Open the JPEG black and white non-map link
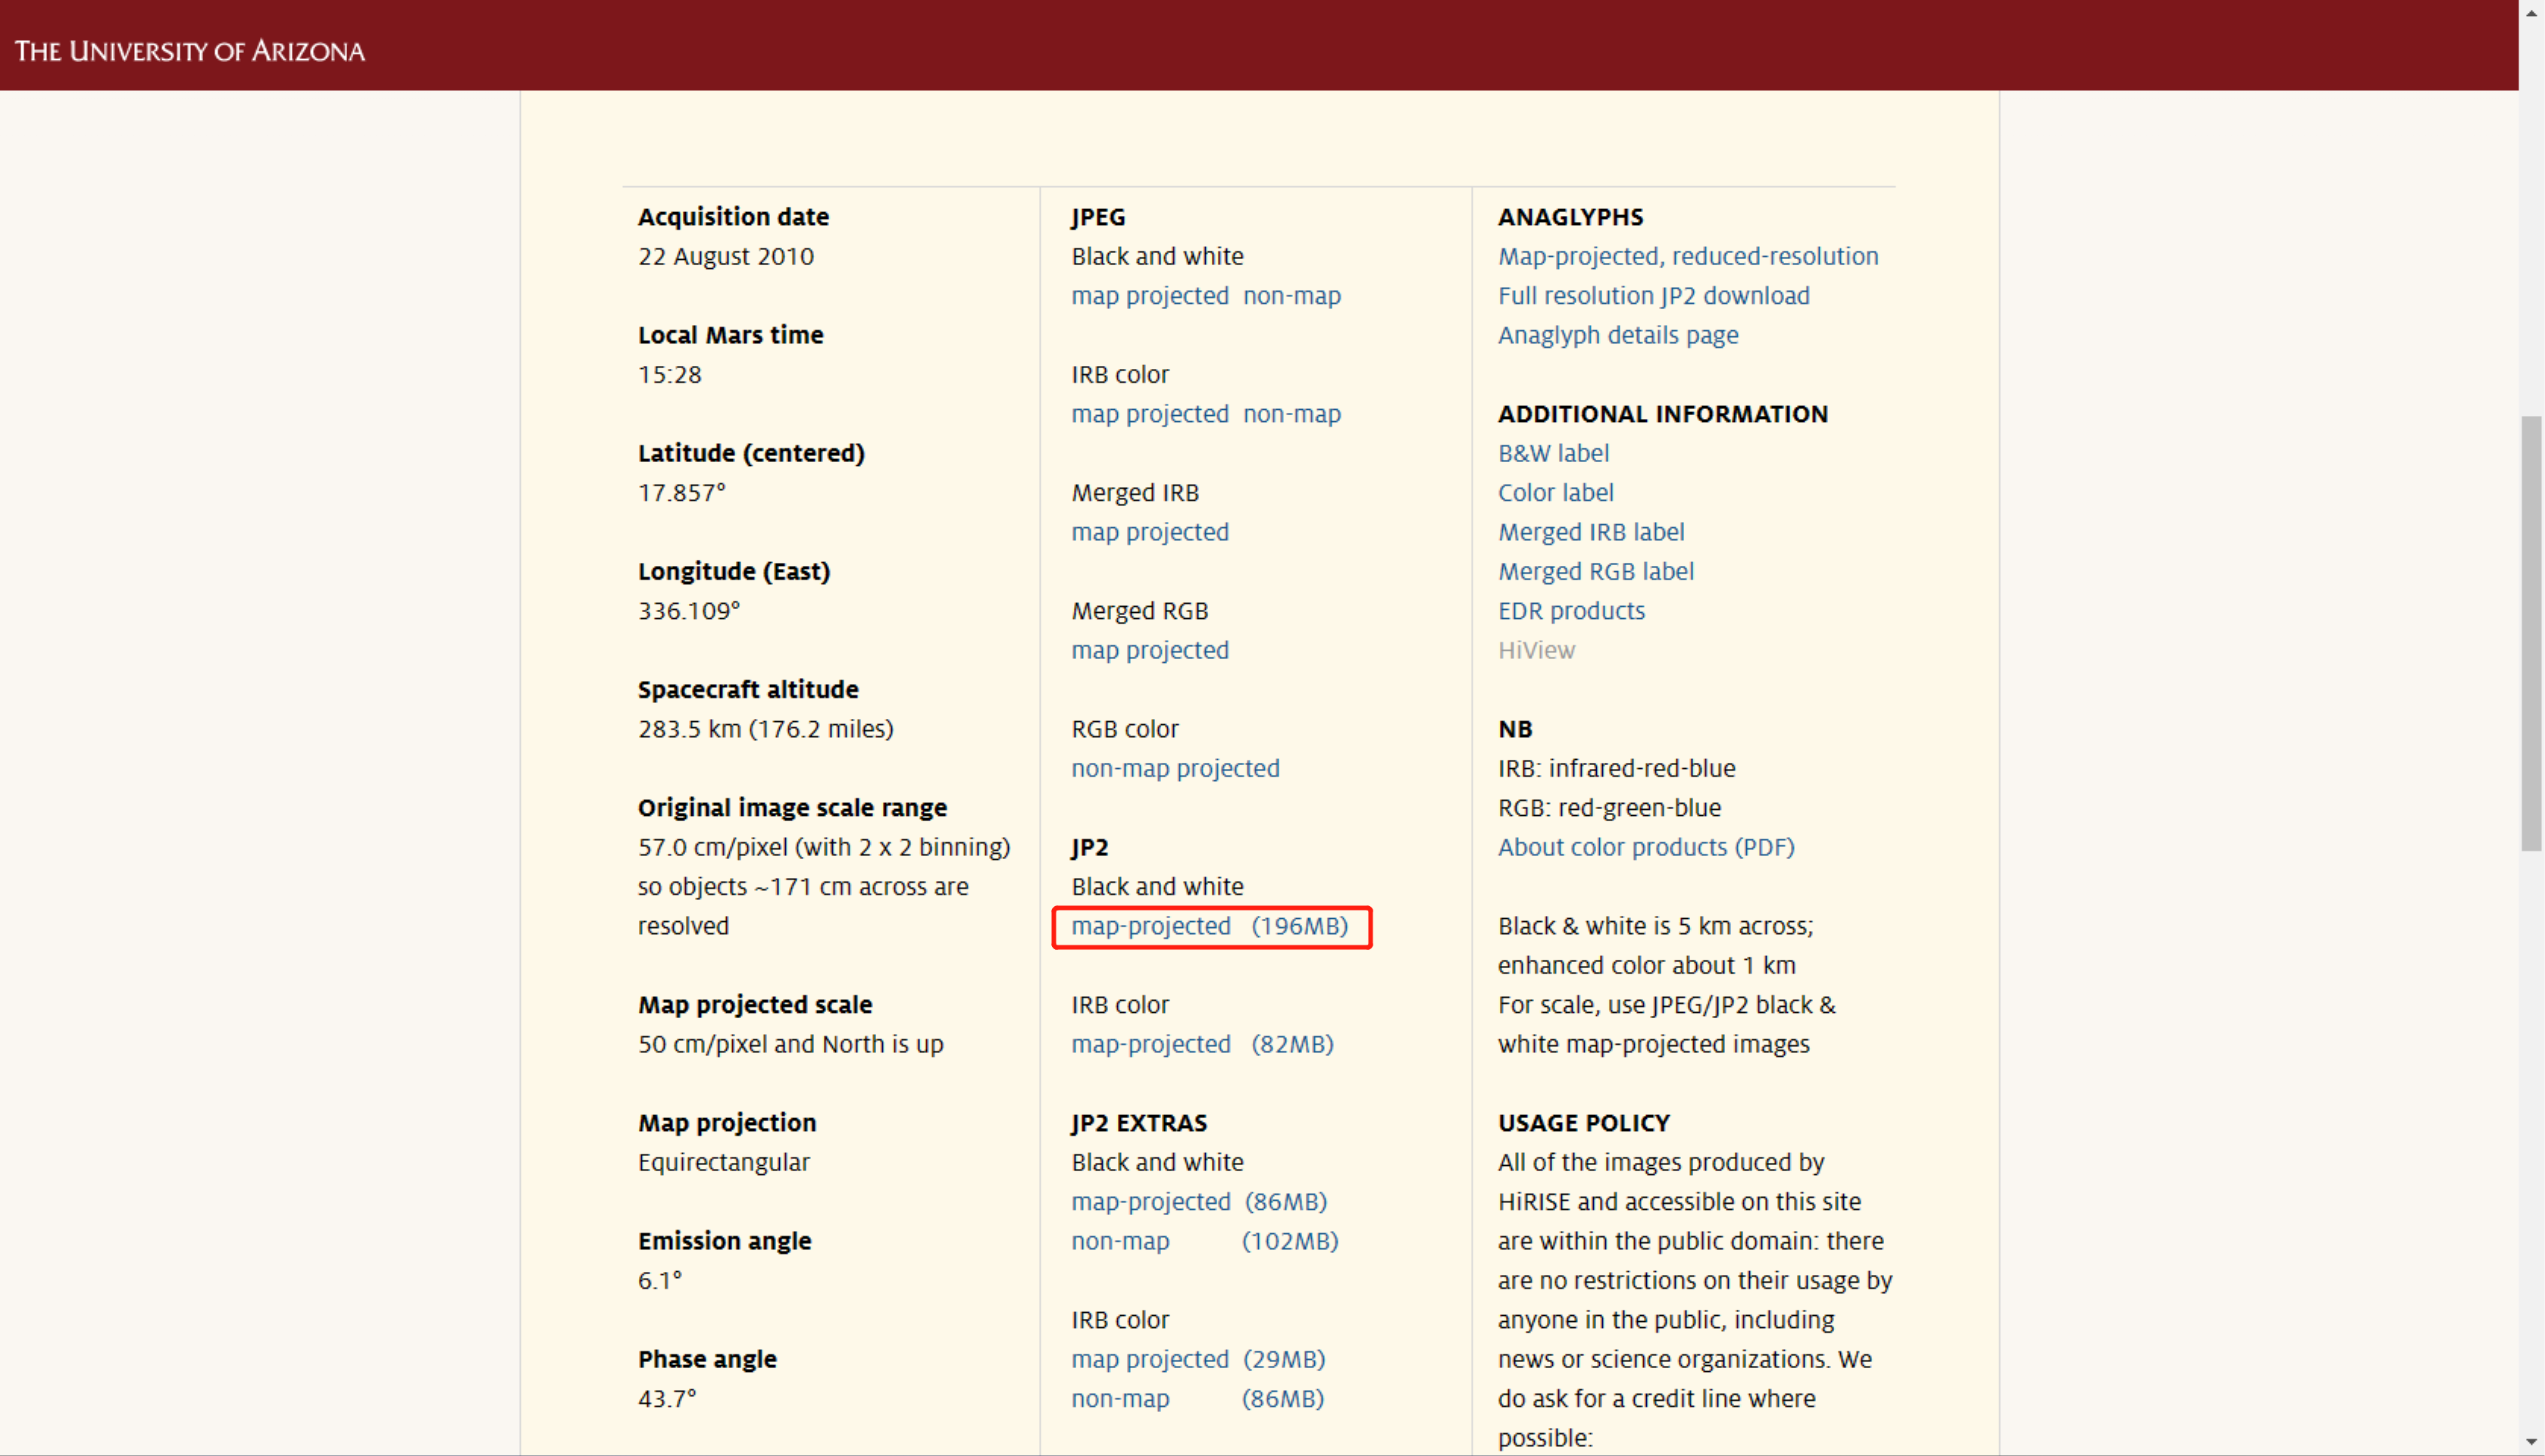2545x1456 pixels. coord(1291,296)
